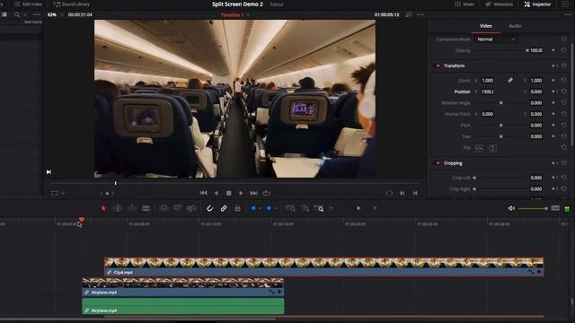
Task: Adjust the green monitor volume slider
Action: (533, 208)
